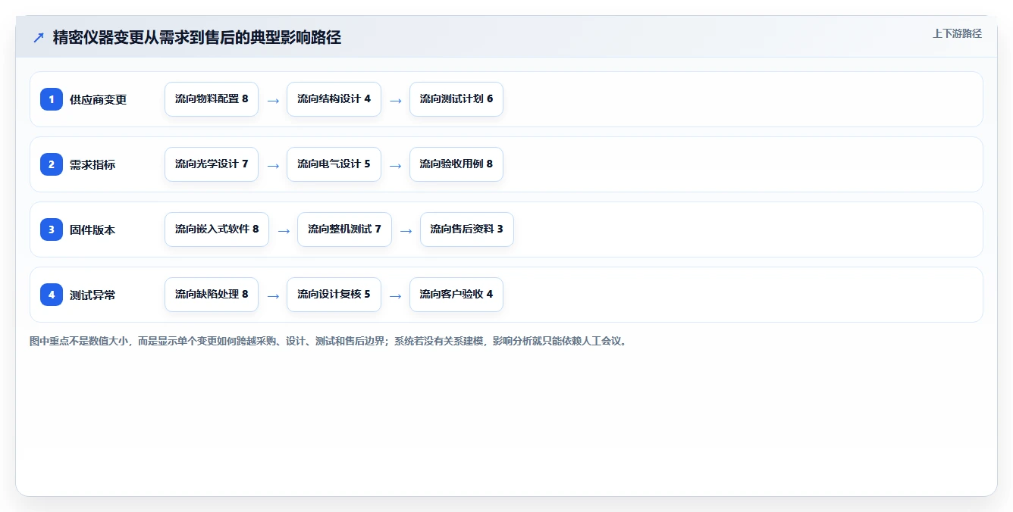Click the footnote starting 图中重点不是数值大小

(x=330, y=341)
